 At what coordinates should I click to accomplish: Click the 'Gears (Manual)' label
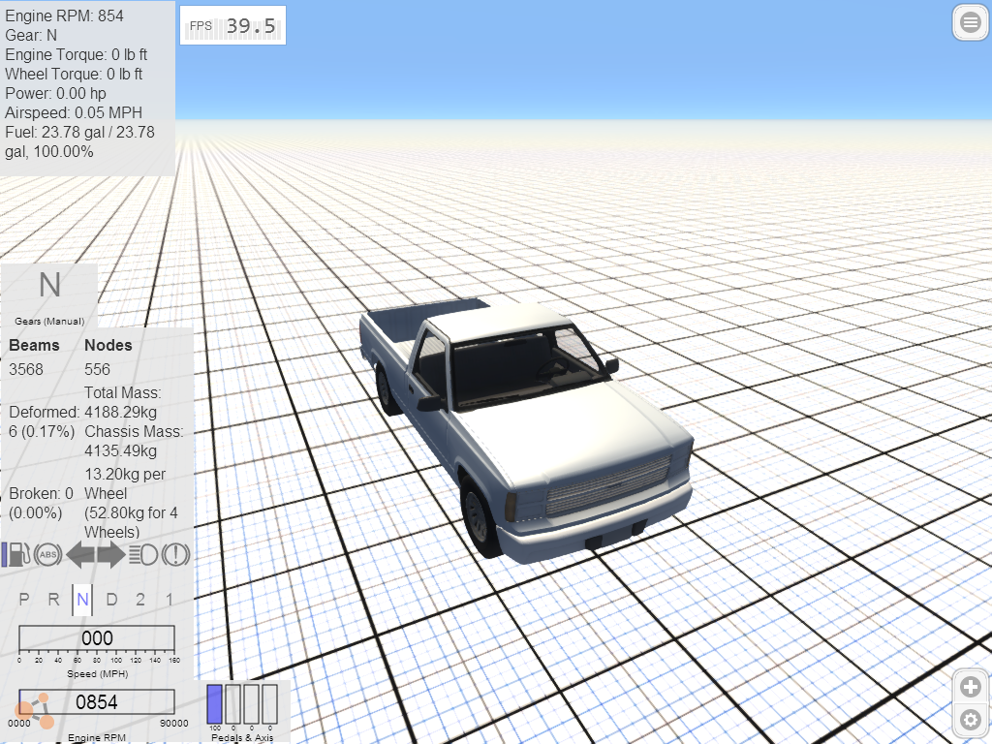pos(49,322)
